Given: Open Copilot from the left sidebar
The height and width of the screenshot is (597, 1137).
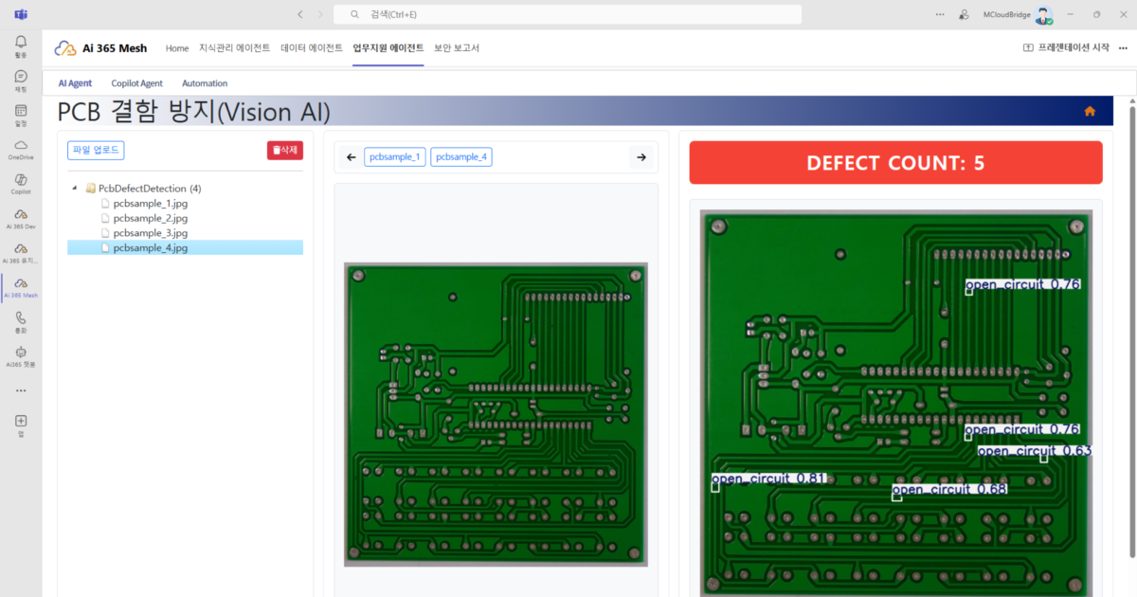Looking at the screenshot, I should pos(21,180).
